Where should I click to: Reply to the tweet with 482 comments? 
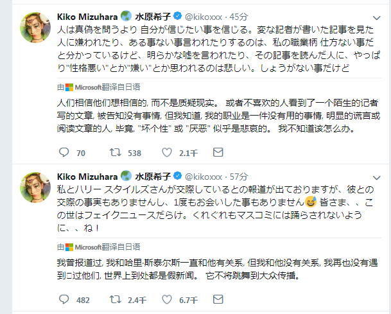(x=64, y=299)
